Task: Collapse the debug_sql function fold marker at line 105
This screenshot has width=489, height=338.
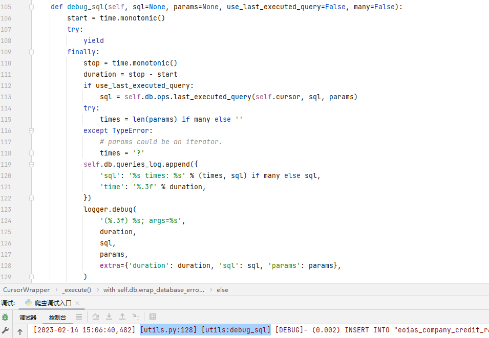Action: [x=32, y=7]
